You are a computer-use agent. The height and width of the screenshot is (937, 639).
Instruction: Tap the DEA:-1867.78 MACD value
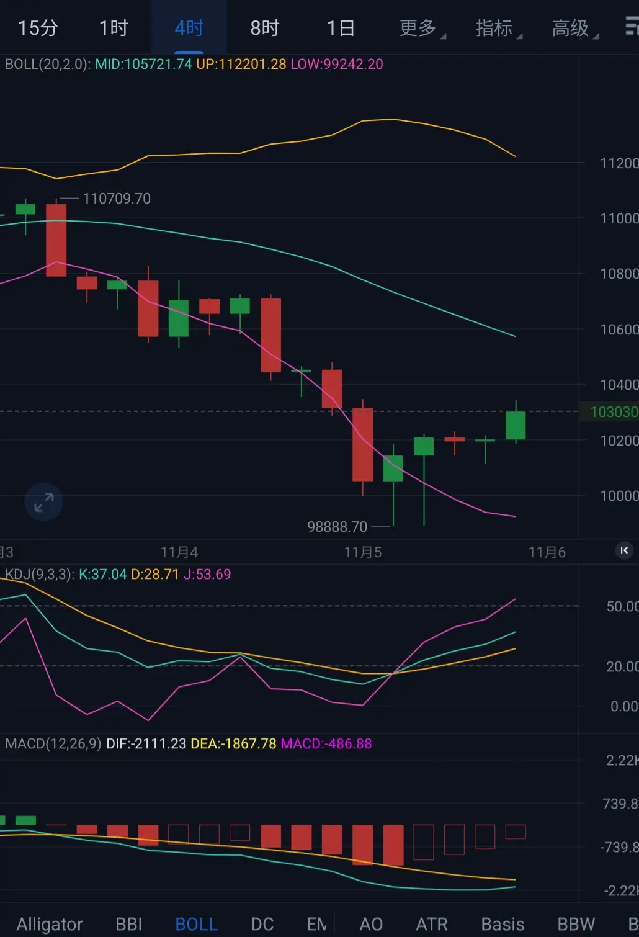click(233, 743)
